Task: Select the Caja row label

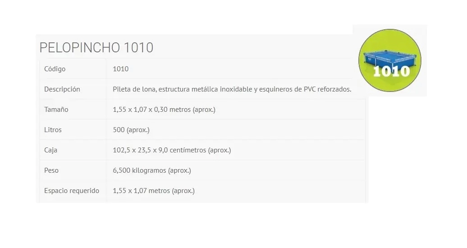Action: 50,150
